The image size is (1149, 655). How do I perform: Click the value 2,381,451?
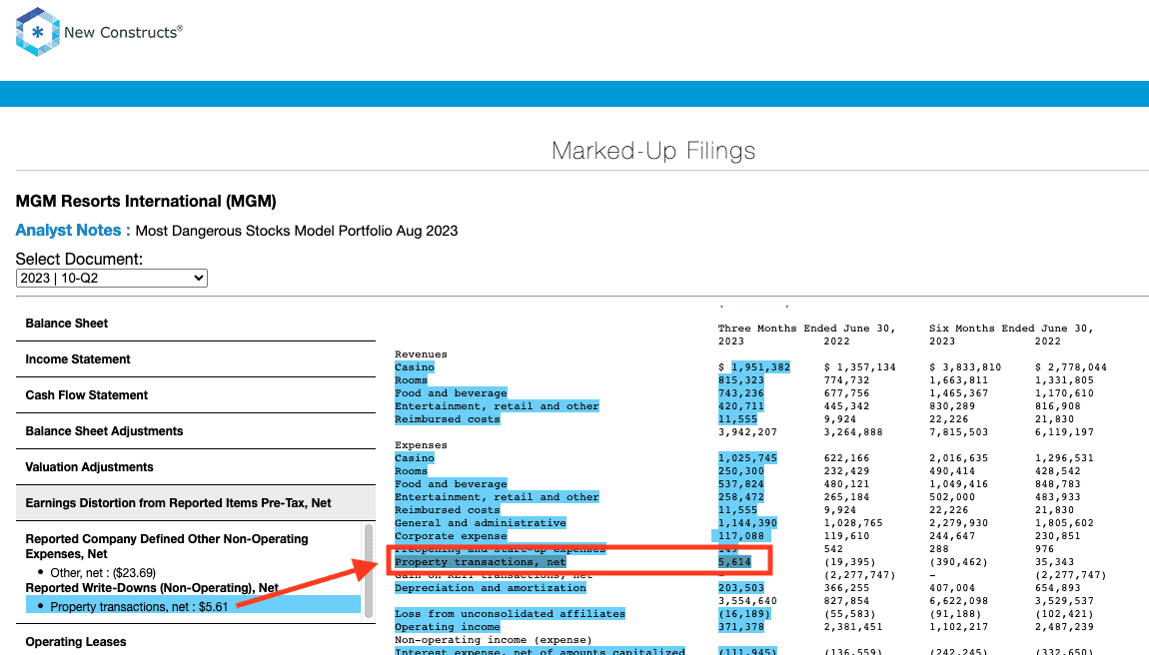853,627
